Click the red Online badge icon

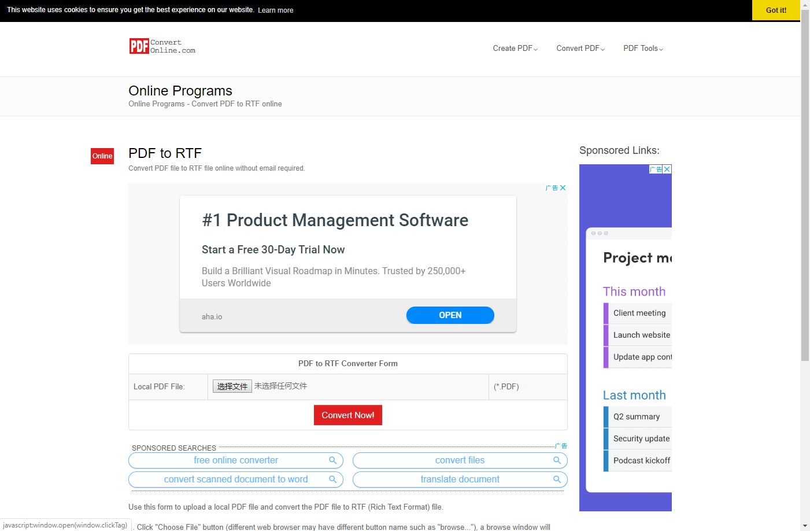click(x=102, y=156)
